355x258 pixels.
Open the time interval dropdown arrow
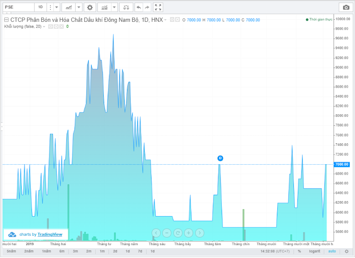point(57,7)
